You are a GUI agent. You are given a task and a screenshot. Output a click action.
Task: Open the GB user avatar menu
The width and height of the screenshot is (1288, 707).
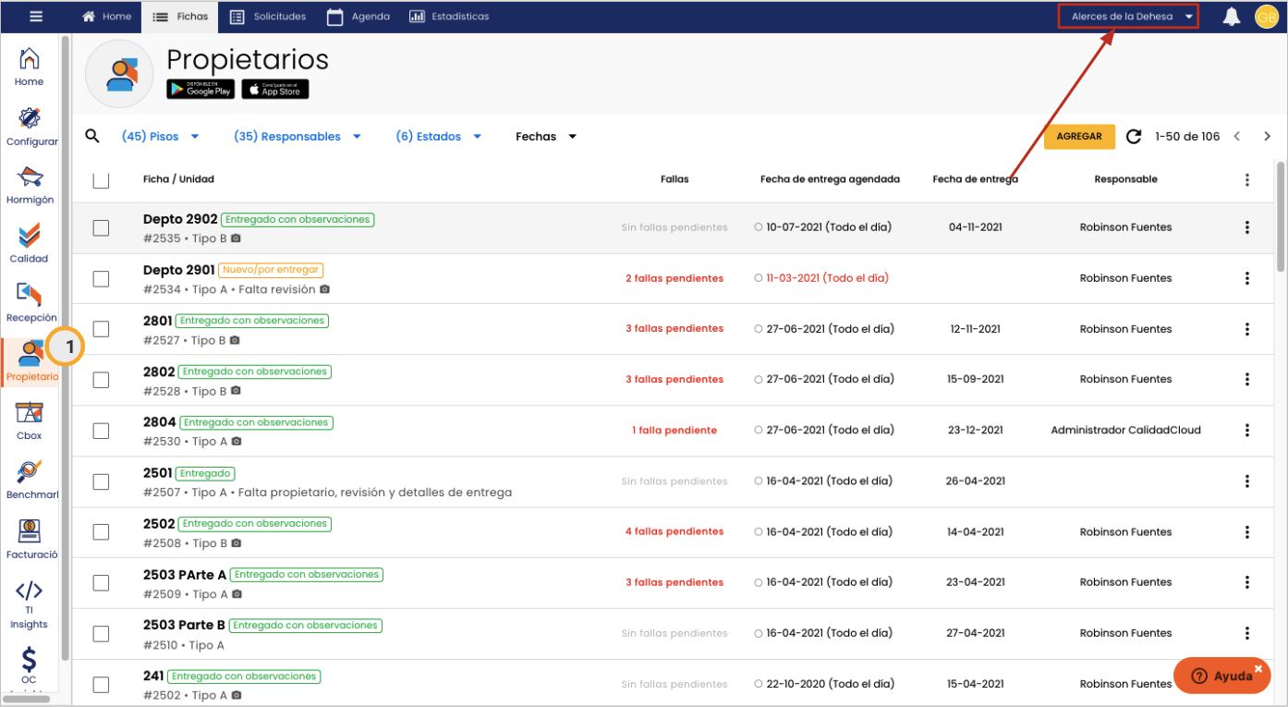[1266, 17]
